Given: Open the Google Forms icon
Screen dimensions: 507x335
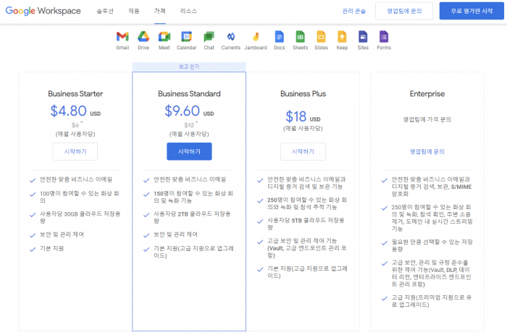Looking at the screenshot, I should tap(384, 36).
